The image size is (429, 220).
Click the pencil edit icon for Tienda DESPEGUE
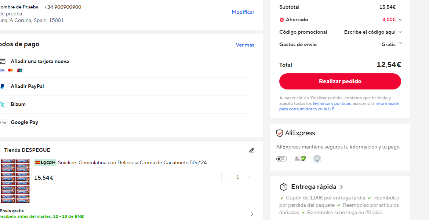pos(251,150)
